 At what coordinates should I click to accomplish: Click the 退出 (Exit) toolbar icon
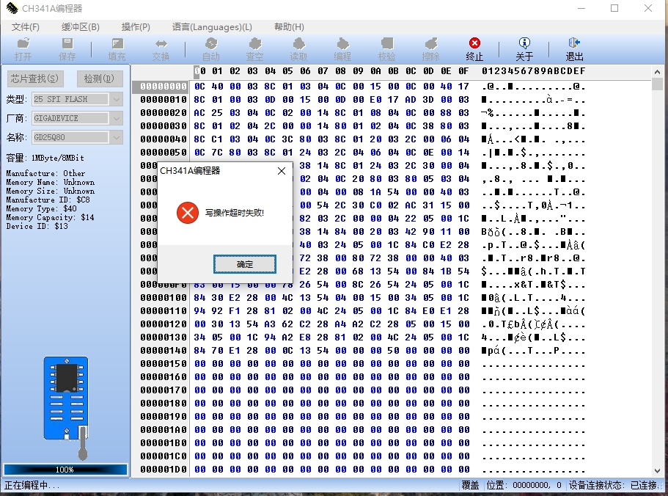(574, 49)
